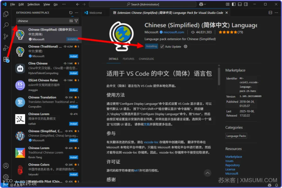
Task: Open License resource link
Action: pyautogui.click(x=230, y=169)
